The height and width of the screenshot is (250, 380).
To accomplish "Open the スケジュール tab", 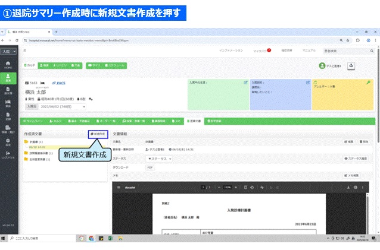I will pyautogui.click(x=114, y=65).
